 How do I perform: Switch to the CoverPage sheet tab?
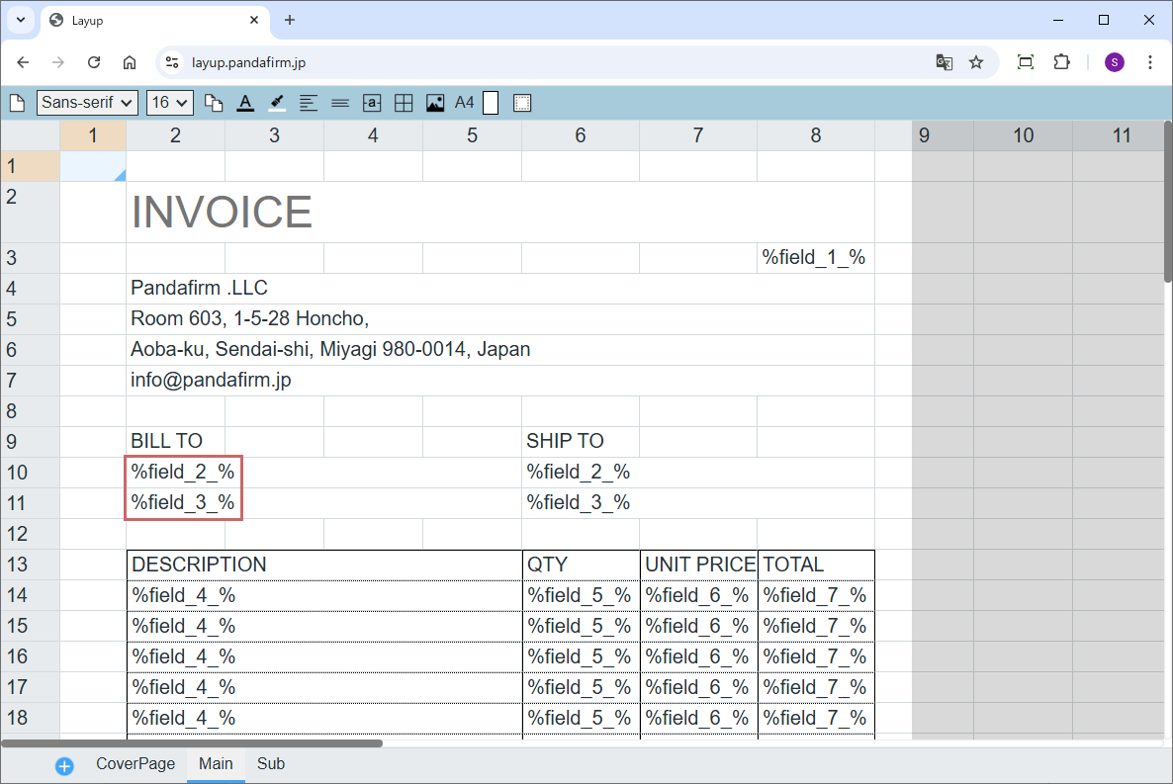click(x=135, y=764)
